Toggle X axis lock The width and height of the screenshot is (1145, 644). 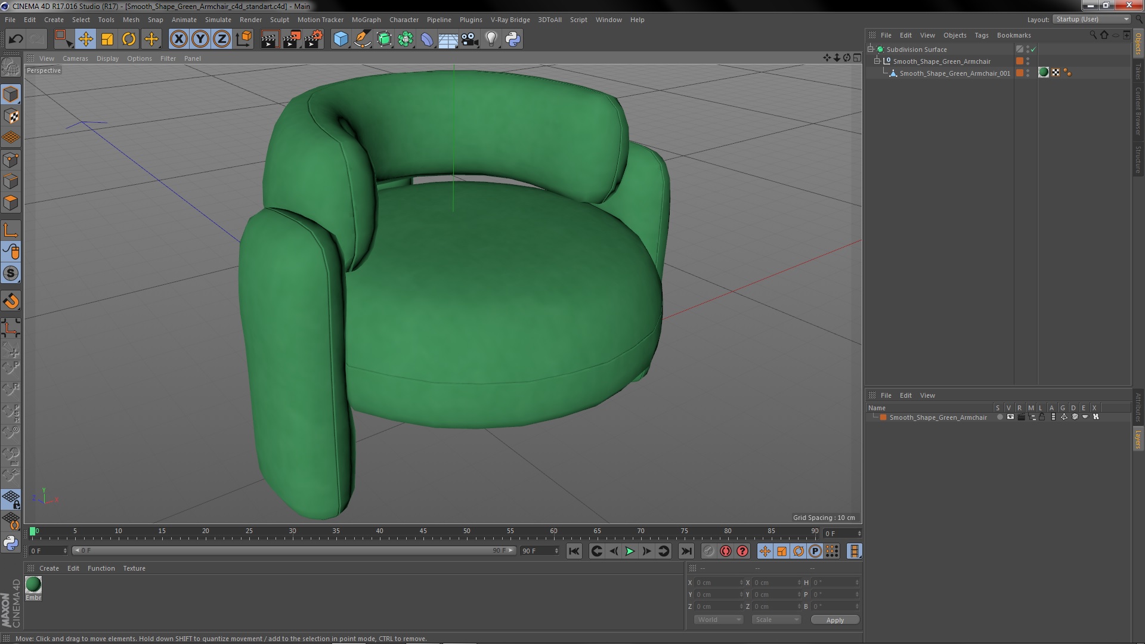pos(178,39)
